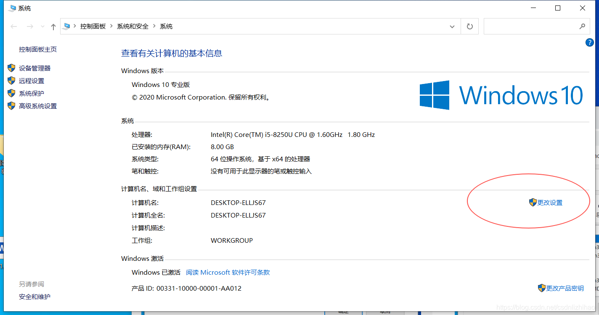Click the forward navigation arrow

(x=30, y=26)
